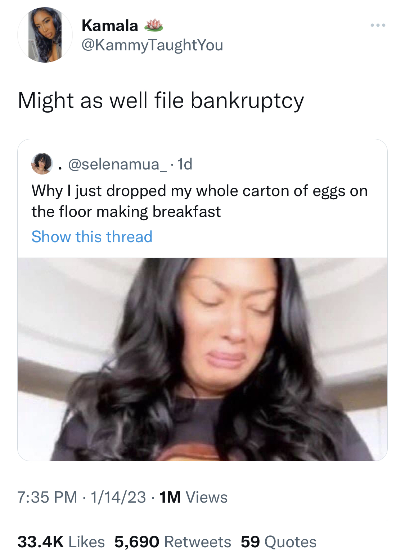This screenshot has width=405, height=553.
Task: View the 1M Views count
Action: 193,497
